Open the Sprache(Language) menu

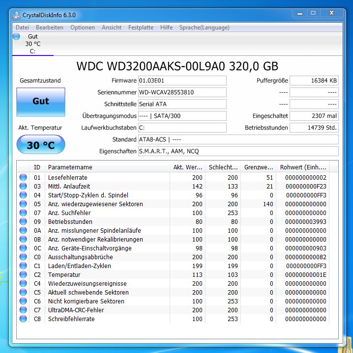click(205, 27)
